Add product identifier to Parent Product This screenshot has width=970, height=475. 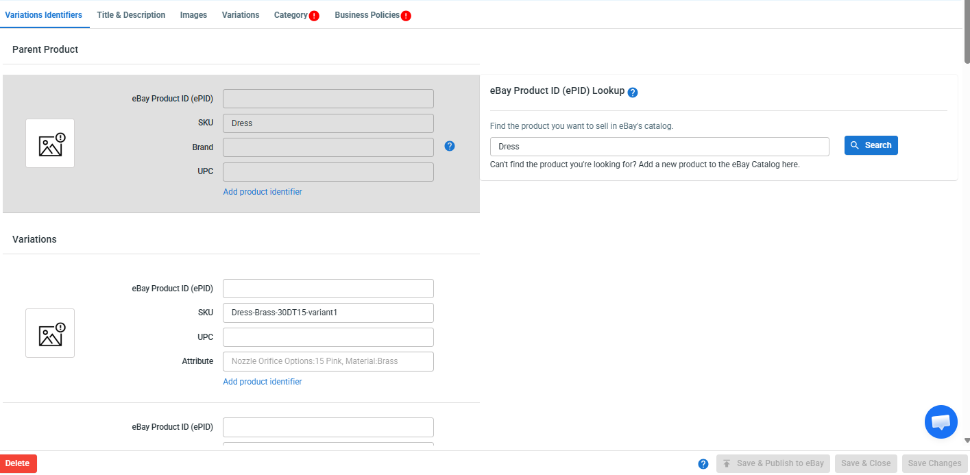point(263,192)
